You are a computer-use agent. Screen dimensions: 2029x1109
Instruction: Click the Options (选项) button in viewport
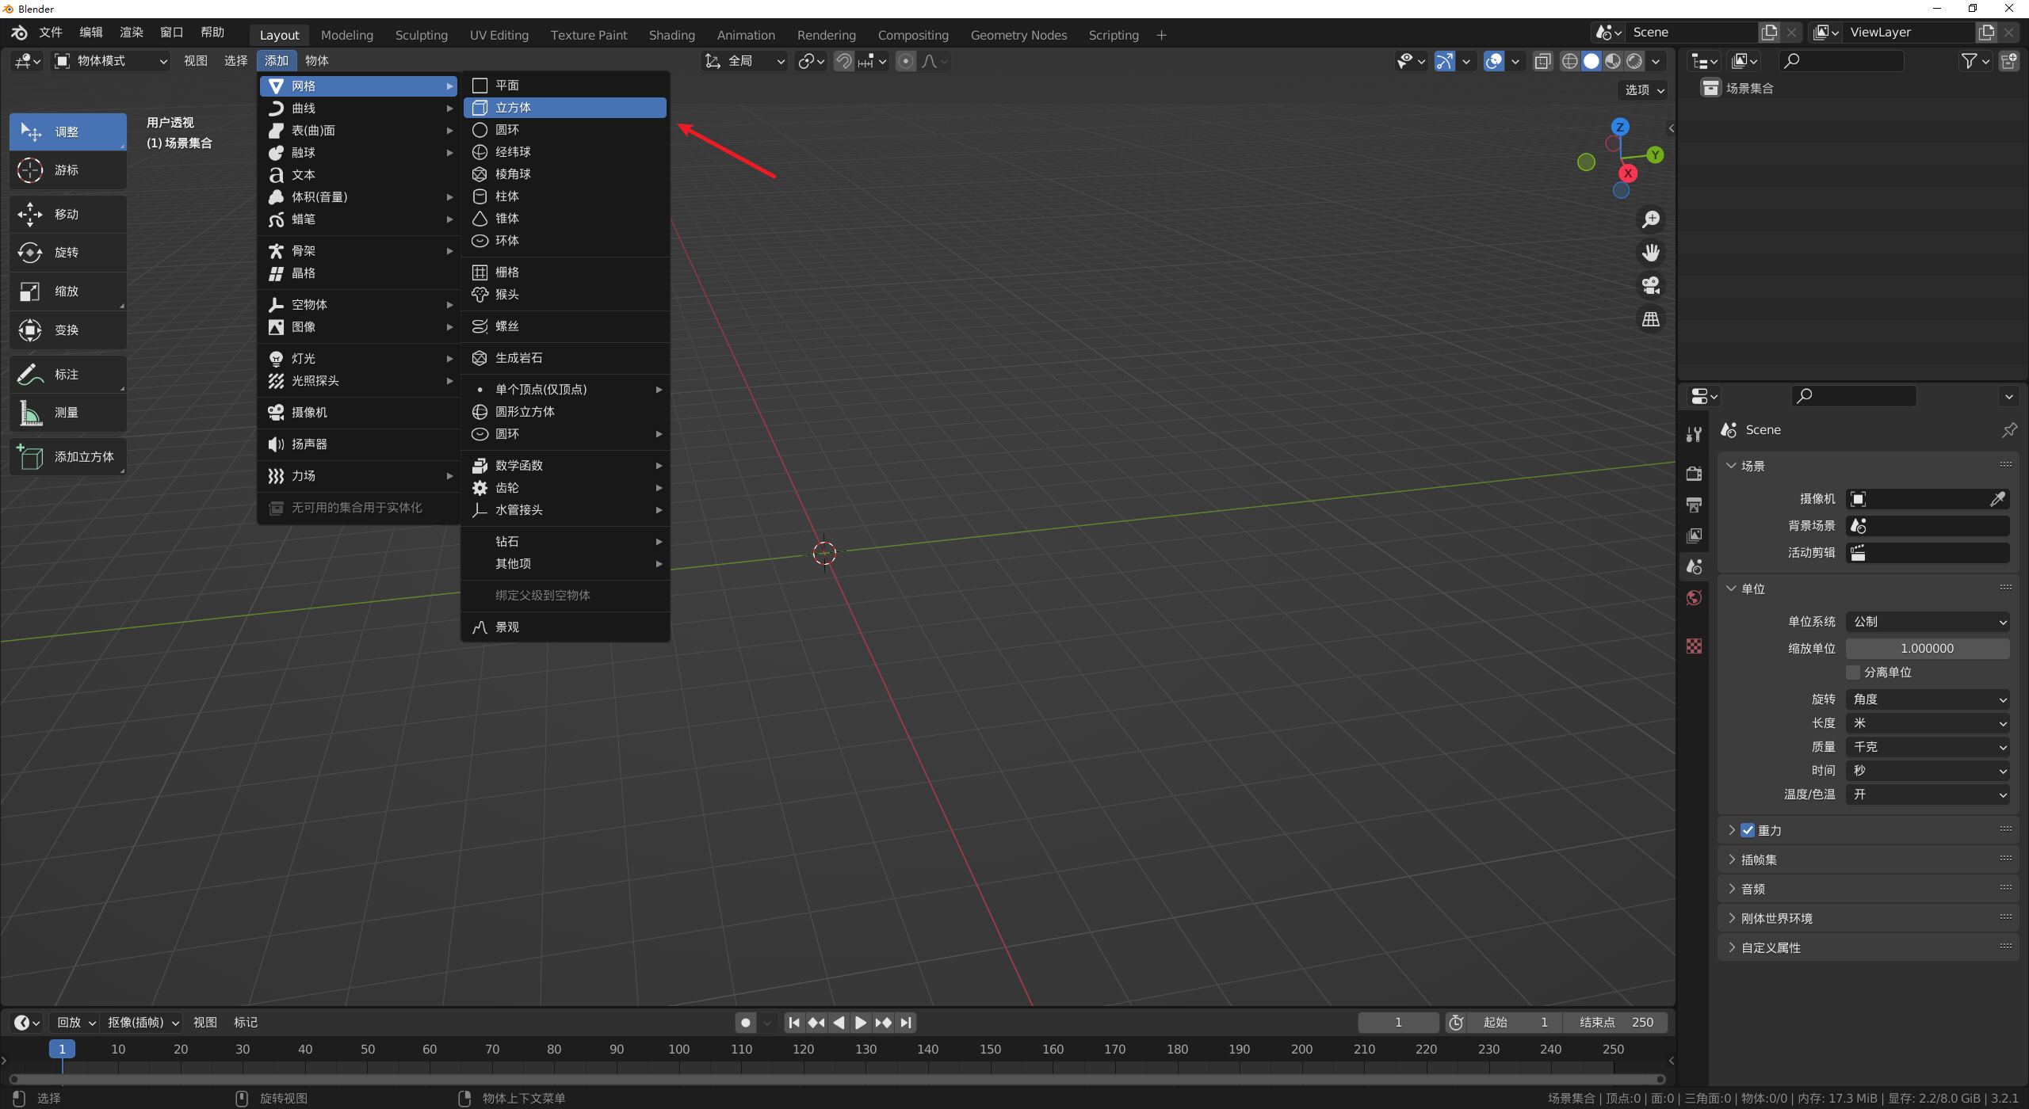(1644, 90)
